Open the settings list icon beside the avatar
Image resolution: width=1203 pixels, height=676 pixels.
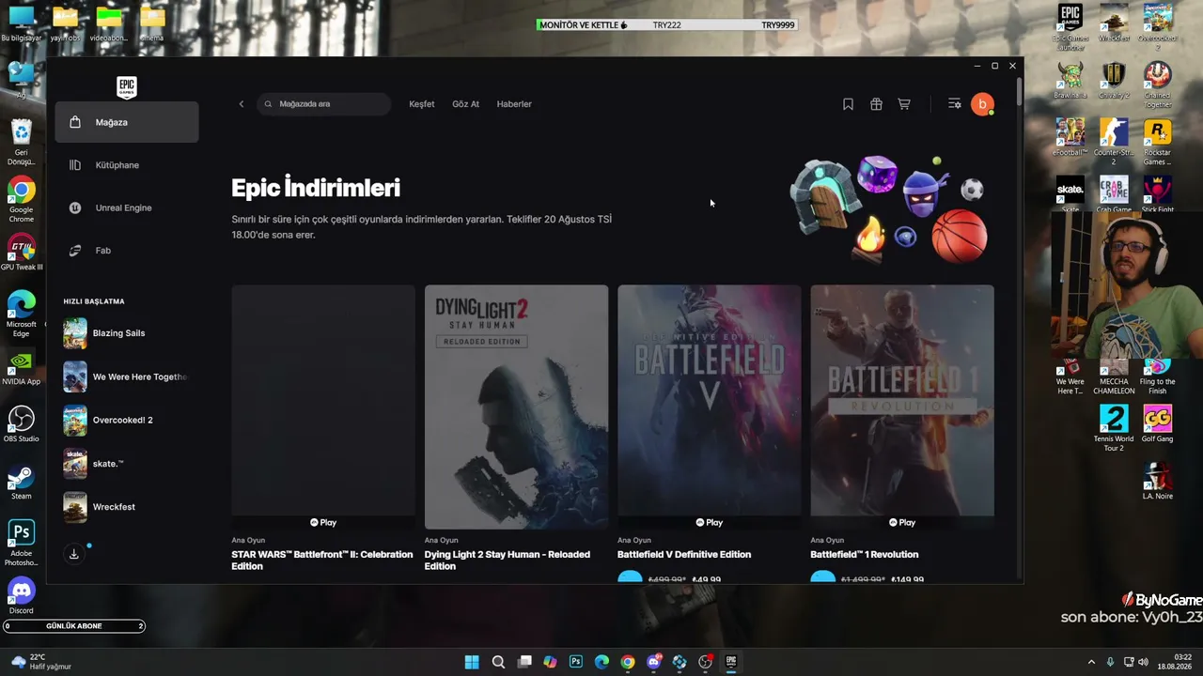[x=955, y=104]
